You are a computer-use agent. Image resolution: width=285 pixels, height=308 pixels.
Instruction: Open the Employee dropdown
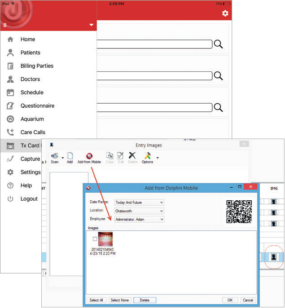pos(139,220)
